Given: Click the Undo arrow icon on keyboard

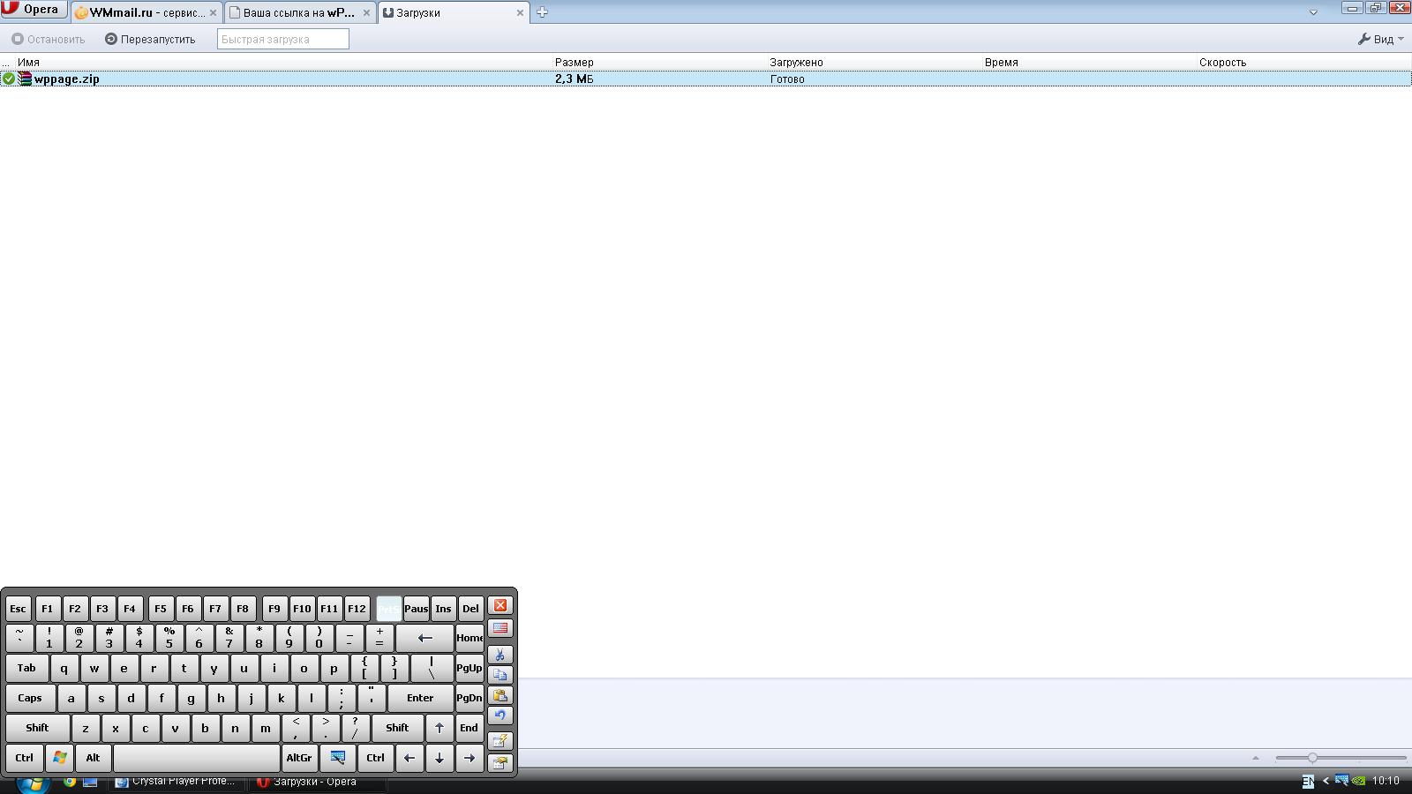Looking at the screenshot, I should click(x=500, y=715).
